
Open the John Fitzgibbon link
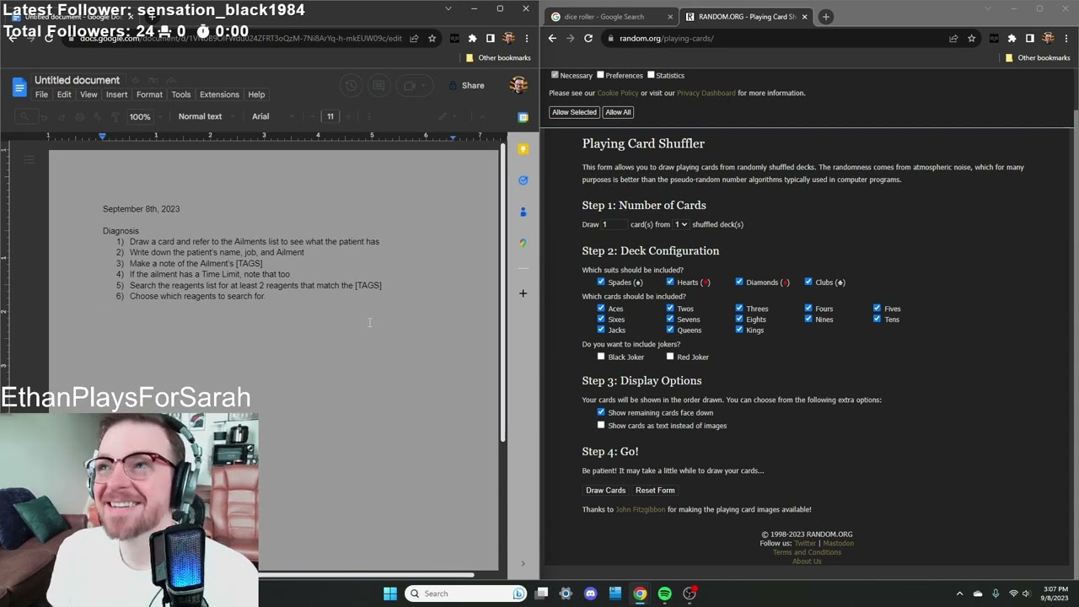pos(641,509)
